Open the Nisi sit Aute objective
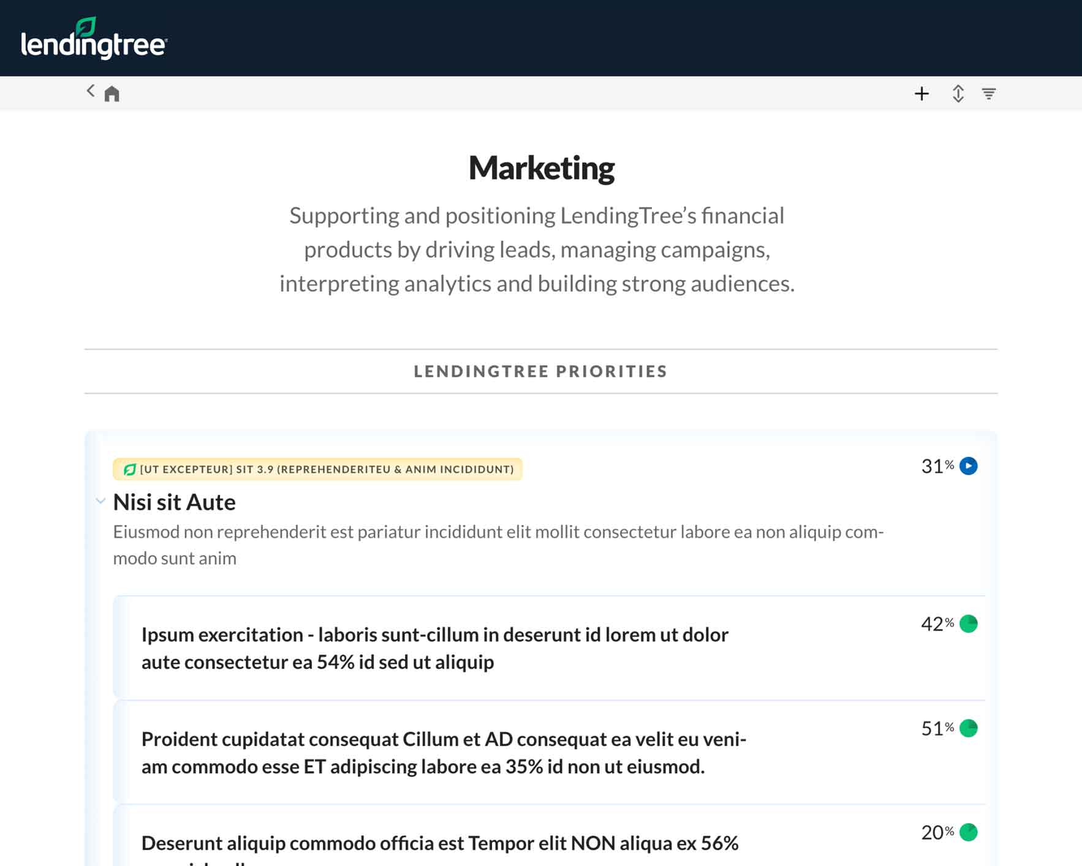This screenshot has height=866, width=1082. tap(173, 502)
